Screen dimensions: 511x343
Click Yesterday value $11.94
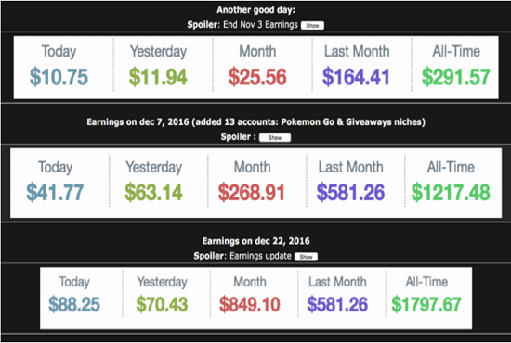click(x=158, y=77)
